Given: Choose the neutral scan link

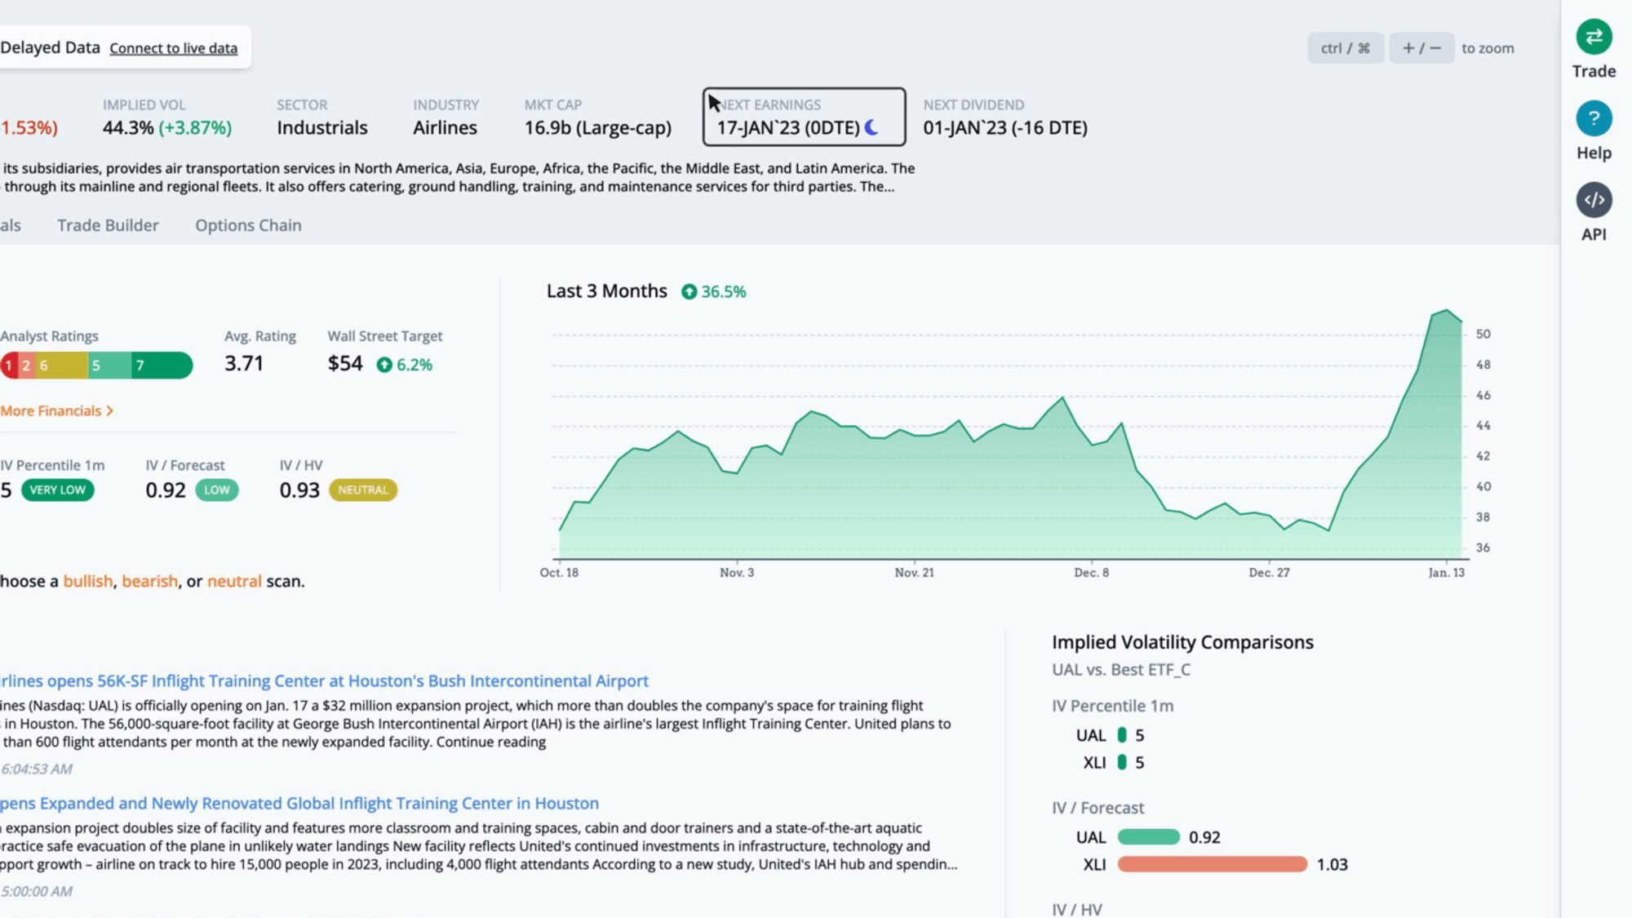Looking at the screenshot, I should coord(234,581).
